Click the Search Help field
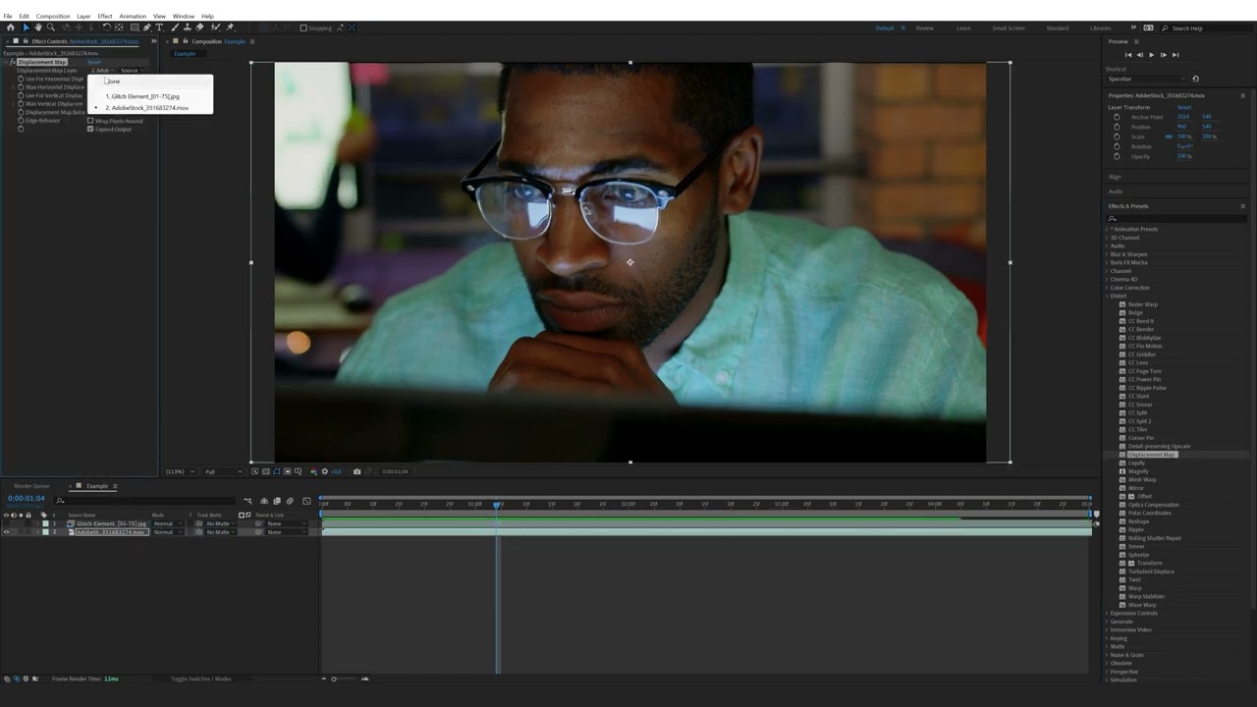 [x=1208, y=27]
